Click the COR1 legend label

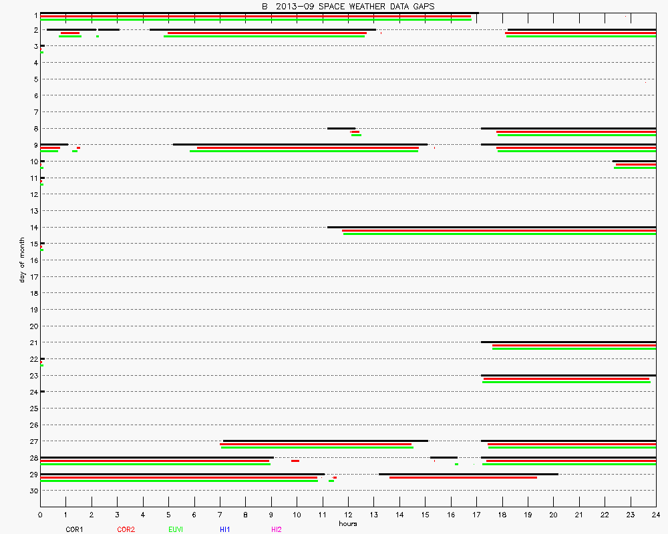point(74,529)
